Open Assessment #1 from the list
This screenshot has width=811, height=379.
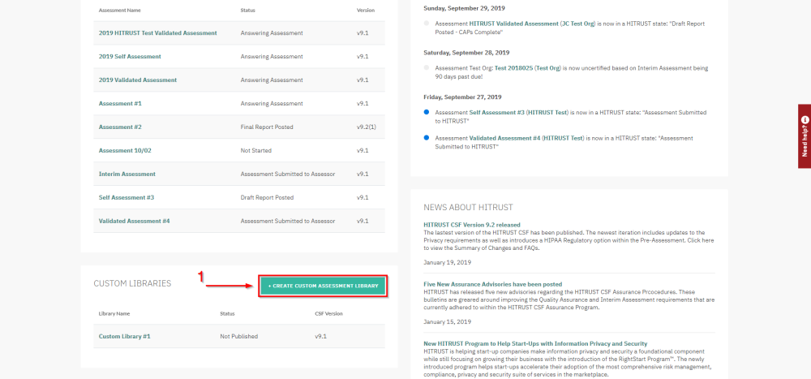point(120,104)
